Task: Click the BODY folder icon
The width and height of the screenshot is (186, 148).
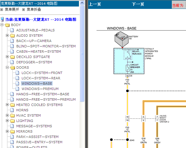Action: (x=7, y=25)
